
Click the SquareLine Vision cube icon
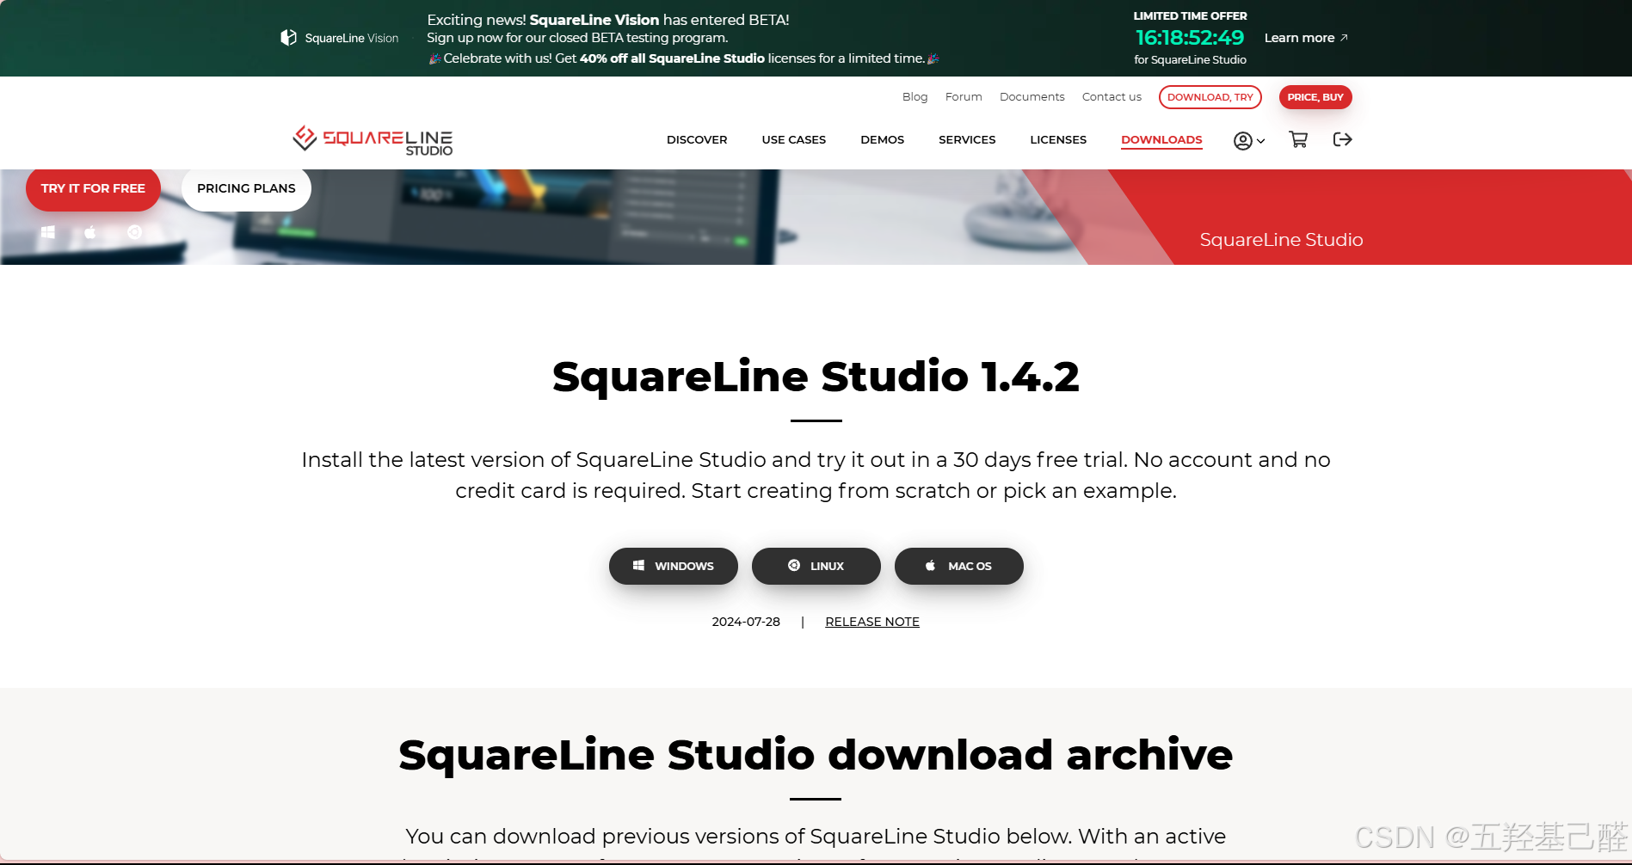pos(287,37)
